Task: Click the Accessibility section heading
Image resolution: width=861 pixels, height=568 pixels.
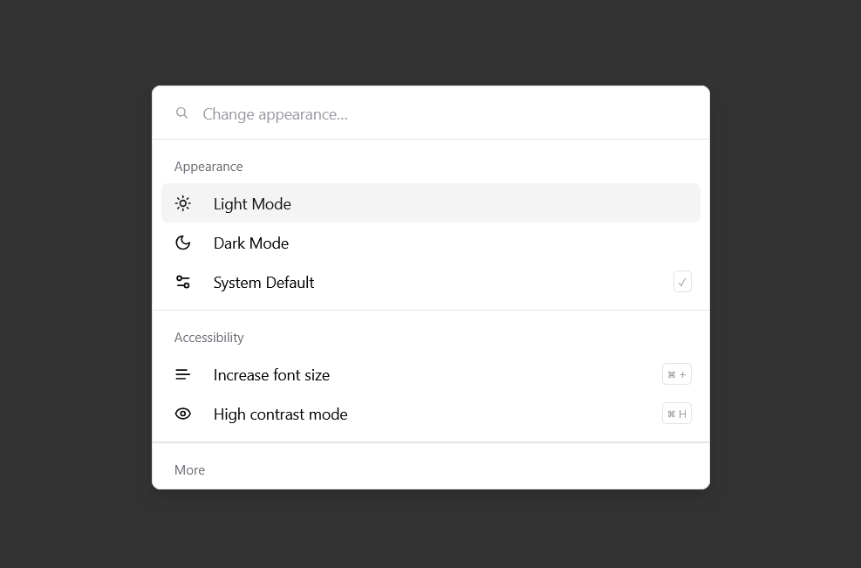Action: [x=208, y=338]
